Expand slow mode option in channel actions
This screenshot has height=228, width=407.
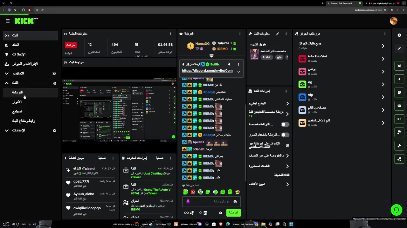287,104
